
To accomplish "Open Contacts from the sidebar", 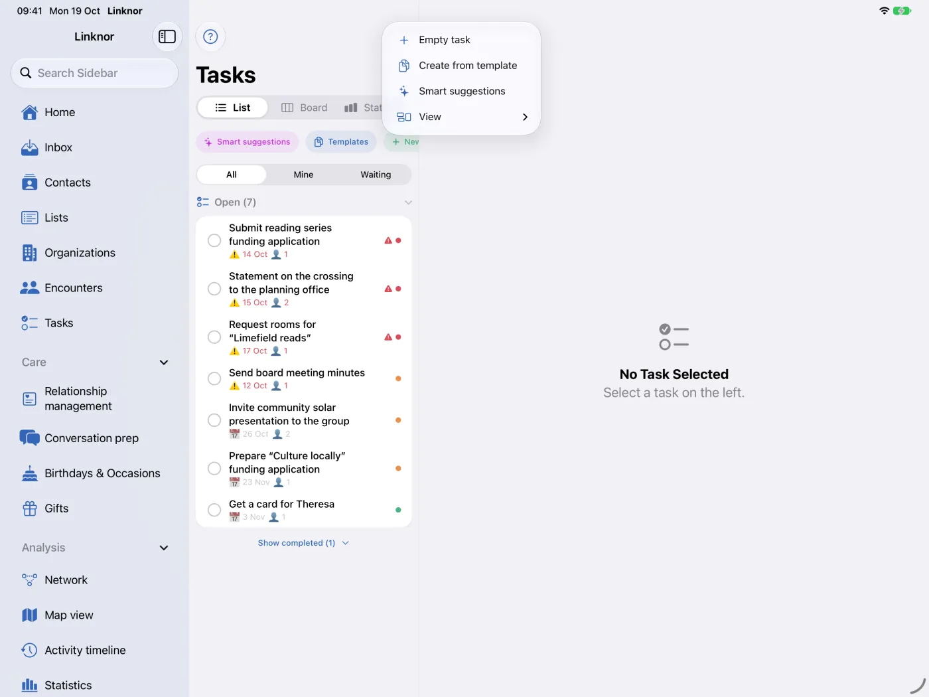I will click(94, 183).
